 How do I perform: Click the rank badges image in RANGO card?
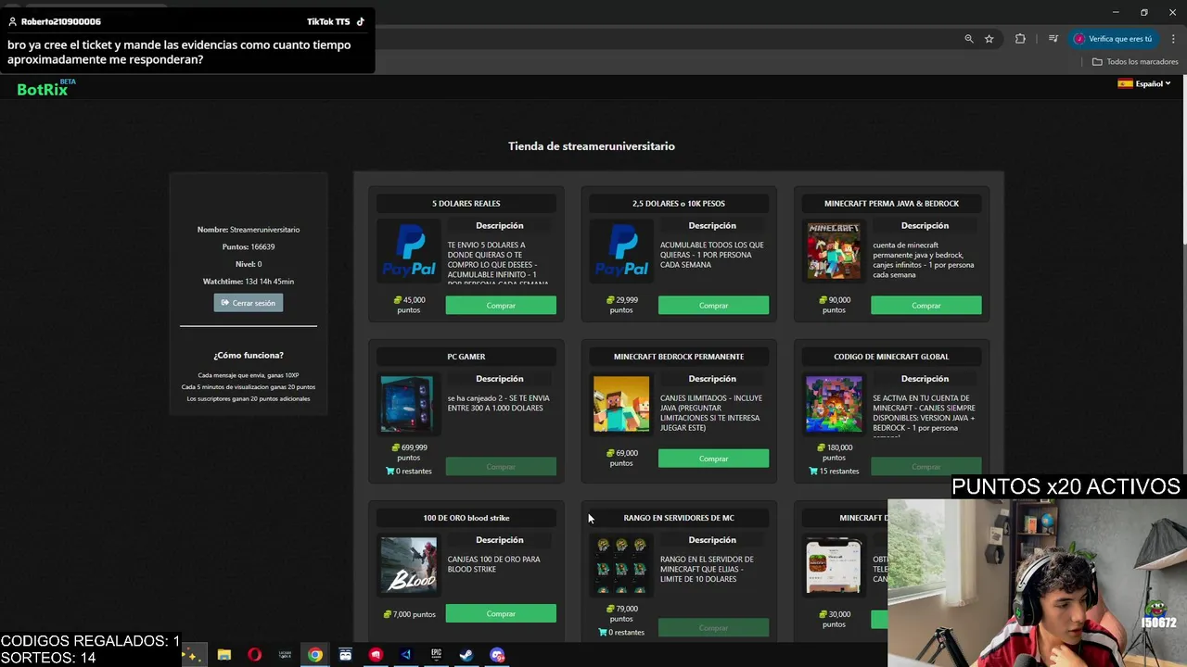[x=621, y=565]
